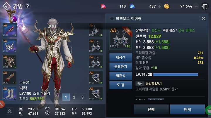This screenshot has width=211, height=118.
Task: Switch to equipment preset 3
Action: click(x=82, y=97)
